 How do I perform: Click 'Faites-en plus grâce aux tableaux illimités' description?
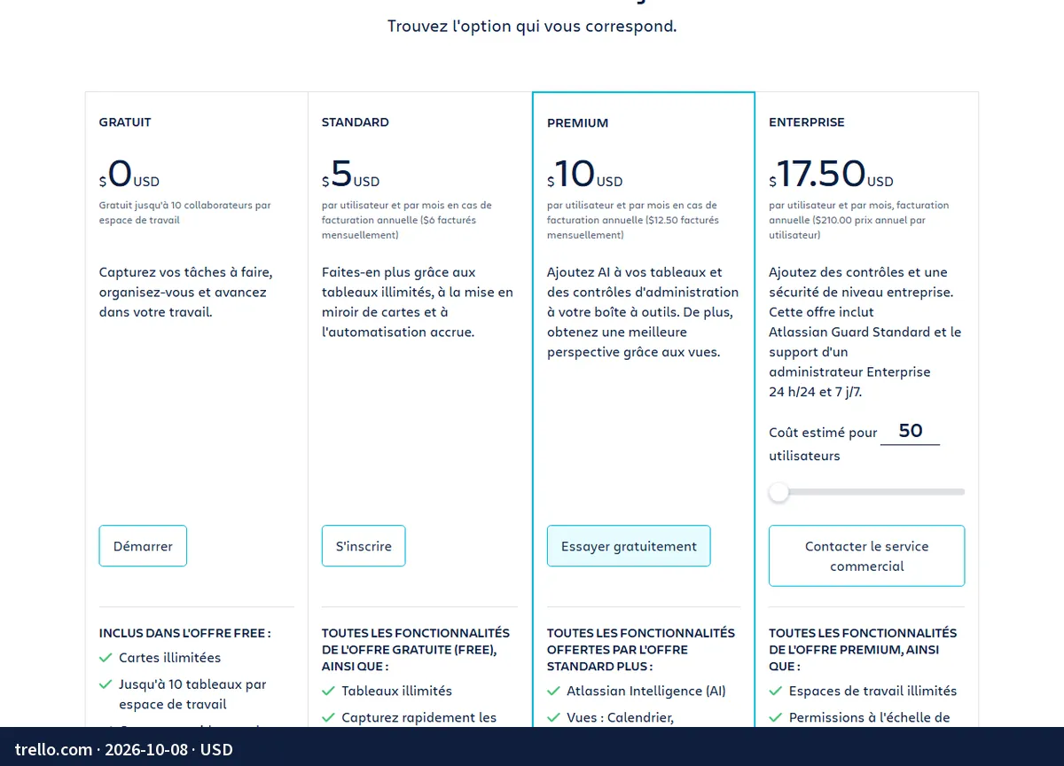(x=418, y=302)
